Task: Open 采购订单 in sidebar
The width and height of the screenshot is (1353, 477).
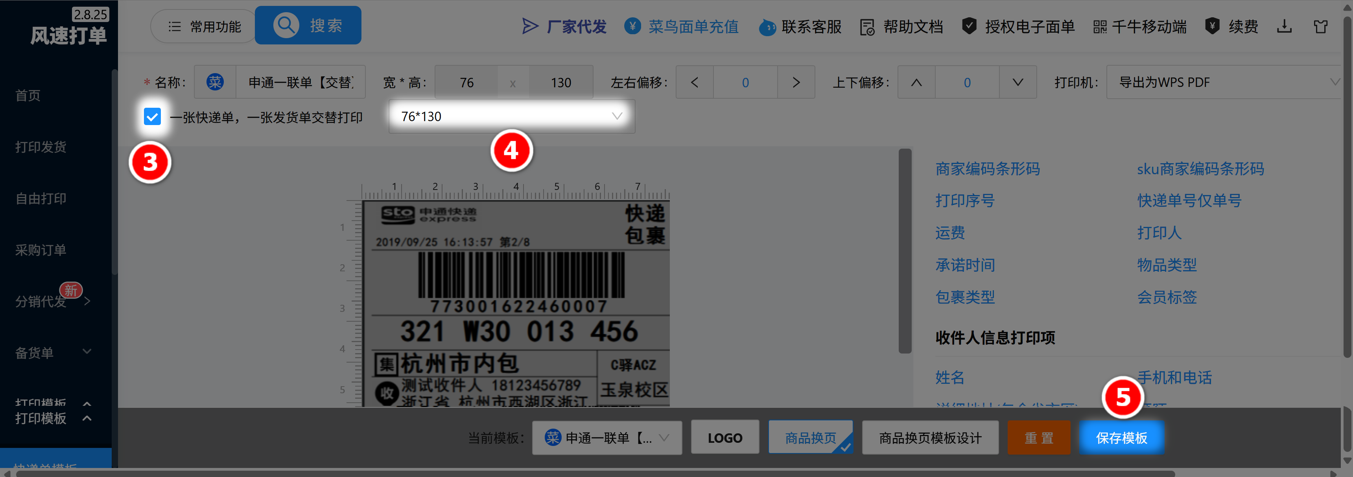Action: [41, 250]
